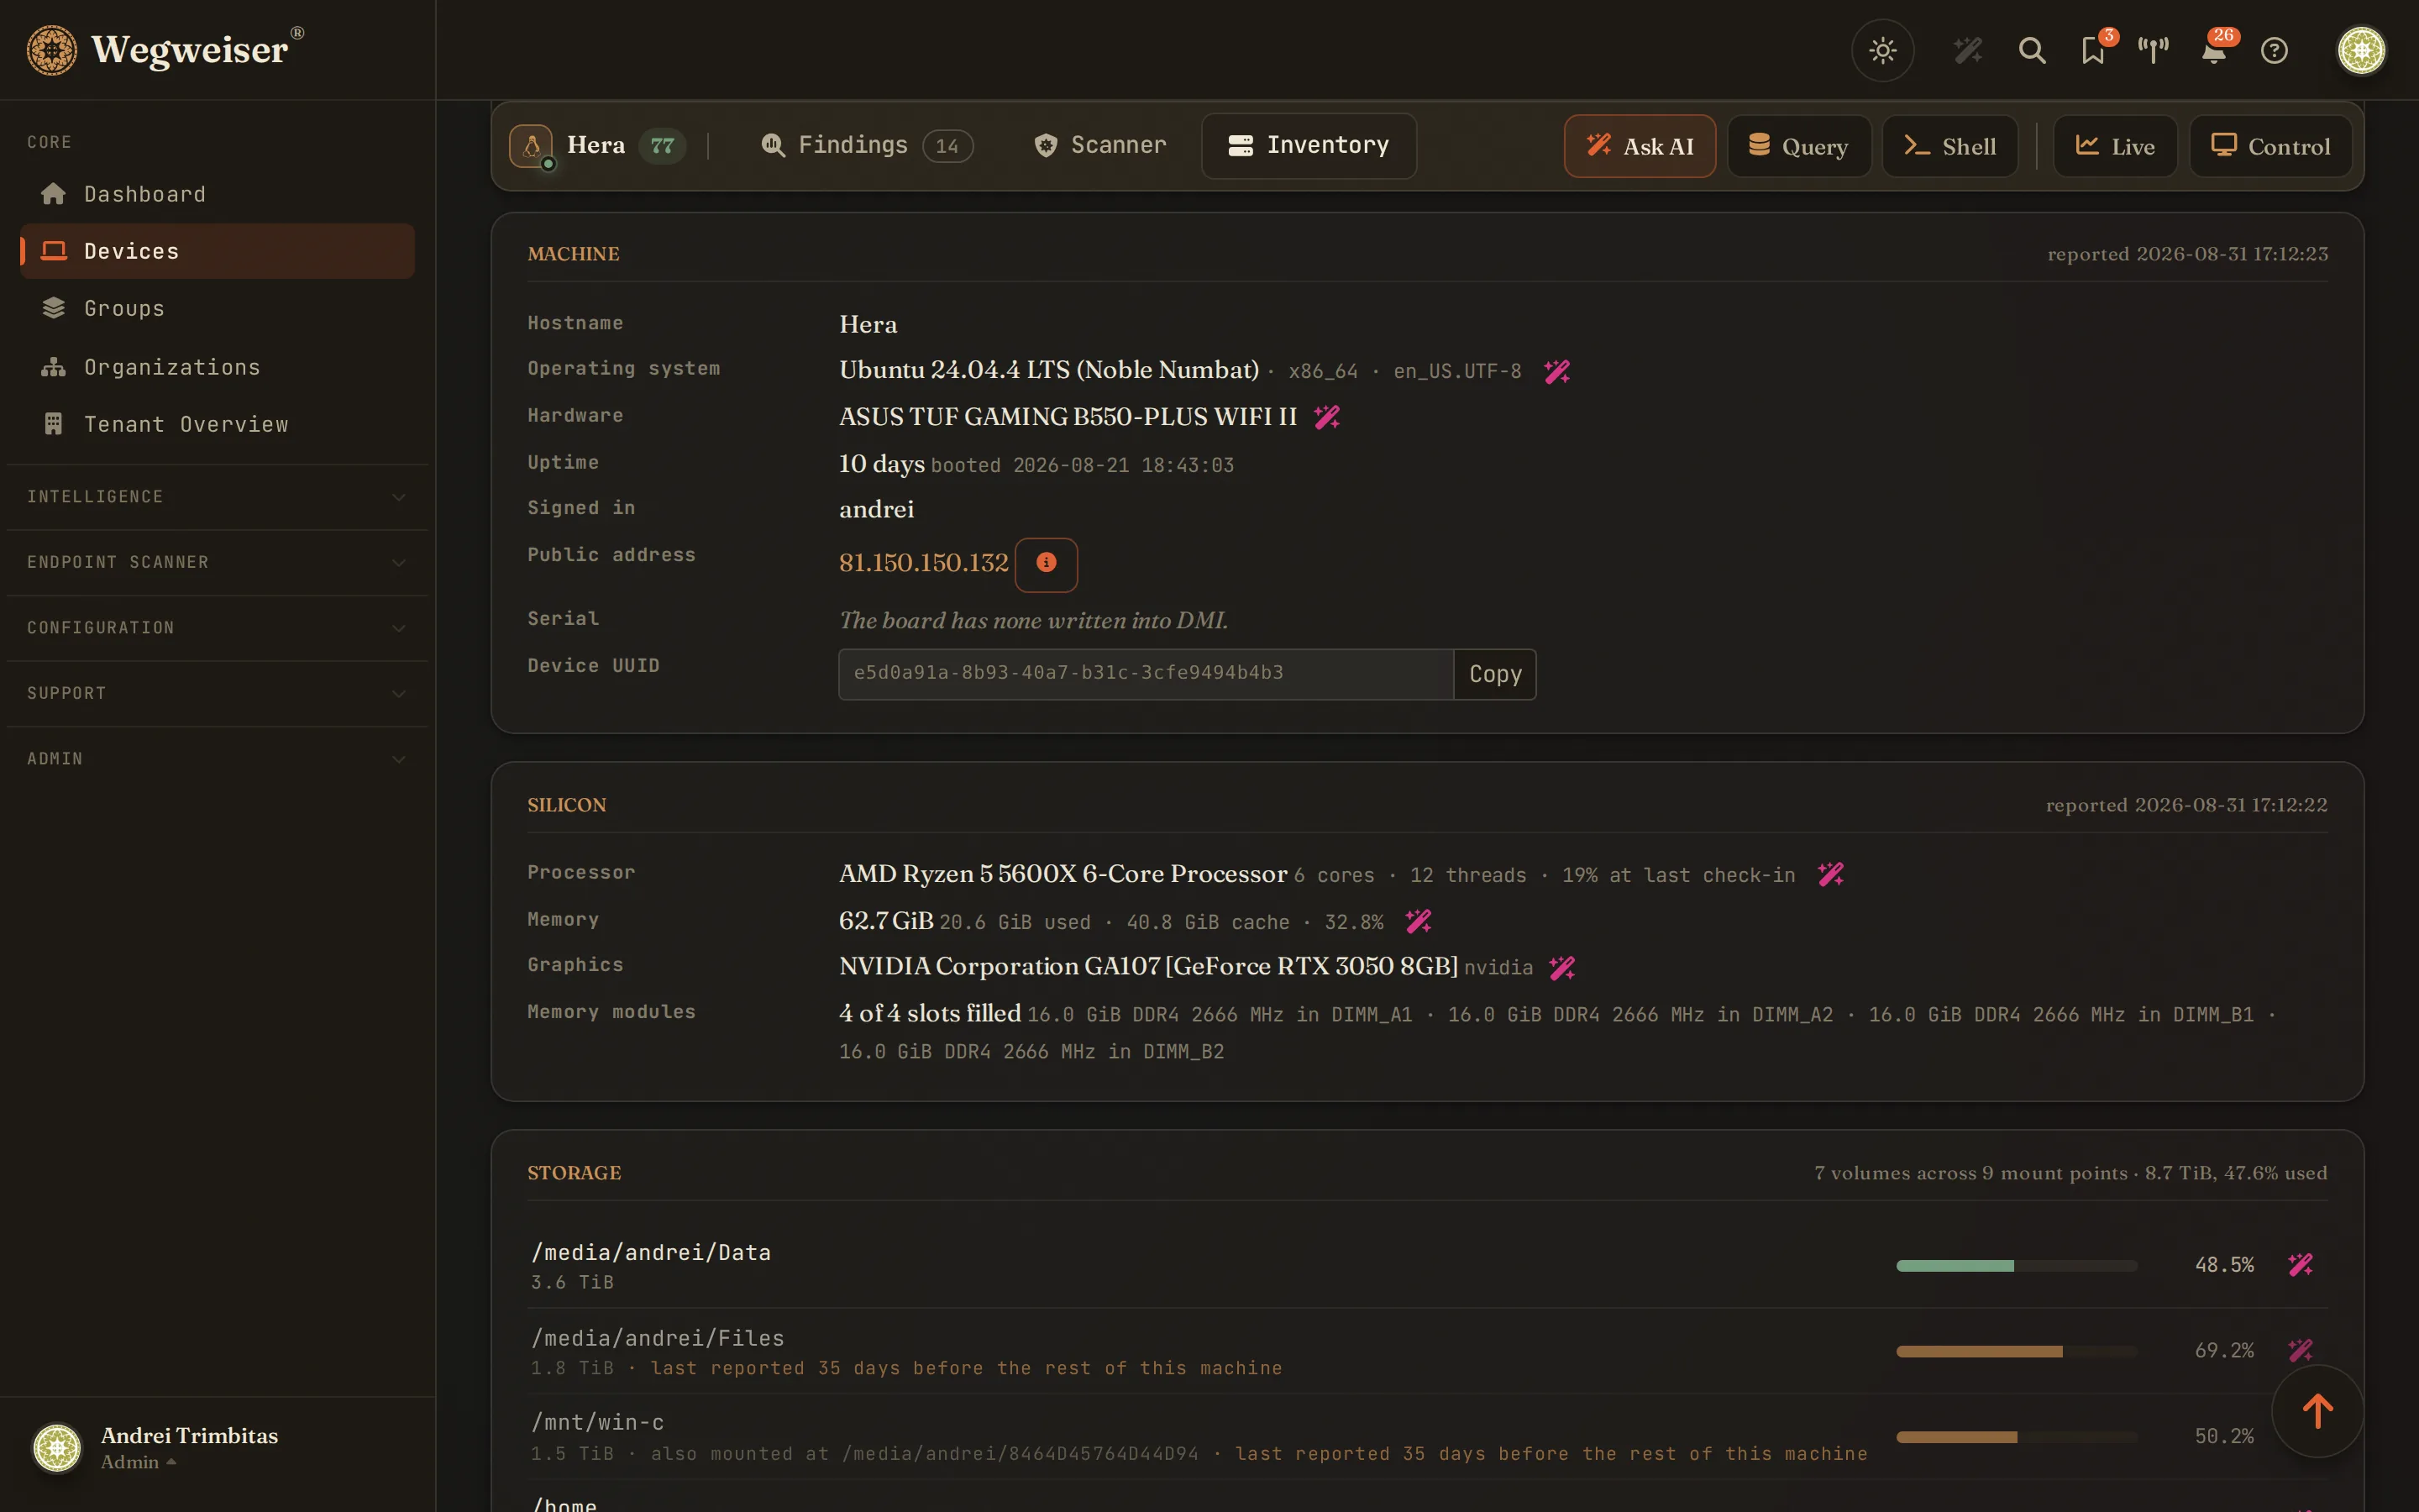Viewport: 2419px width, 1512px height.
Task: Click the AI wand on /media/andrei/Files row
Action: (x=2300, y=1351)
